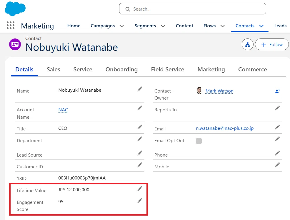Viewport: 290px width, 220px height.
Task: Edit the Email field pencil
Action: (x=277, y=127)
